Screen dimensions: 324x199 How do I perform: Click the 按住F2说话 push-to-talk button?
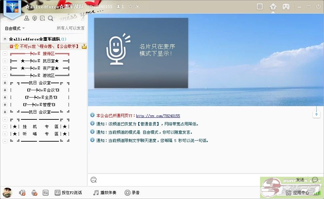[x=68, y=193]
